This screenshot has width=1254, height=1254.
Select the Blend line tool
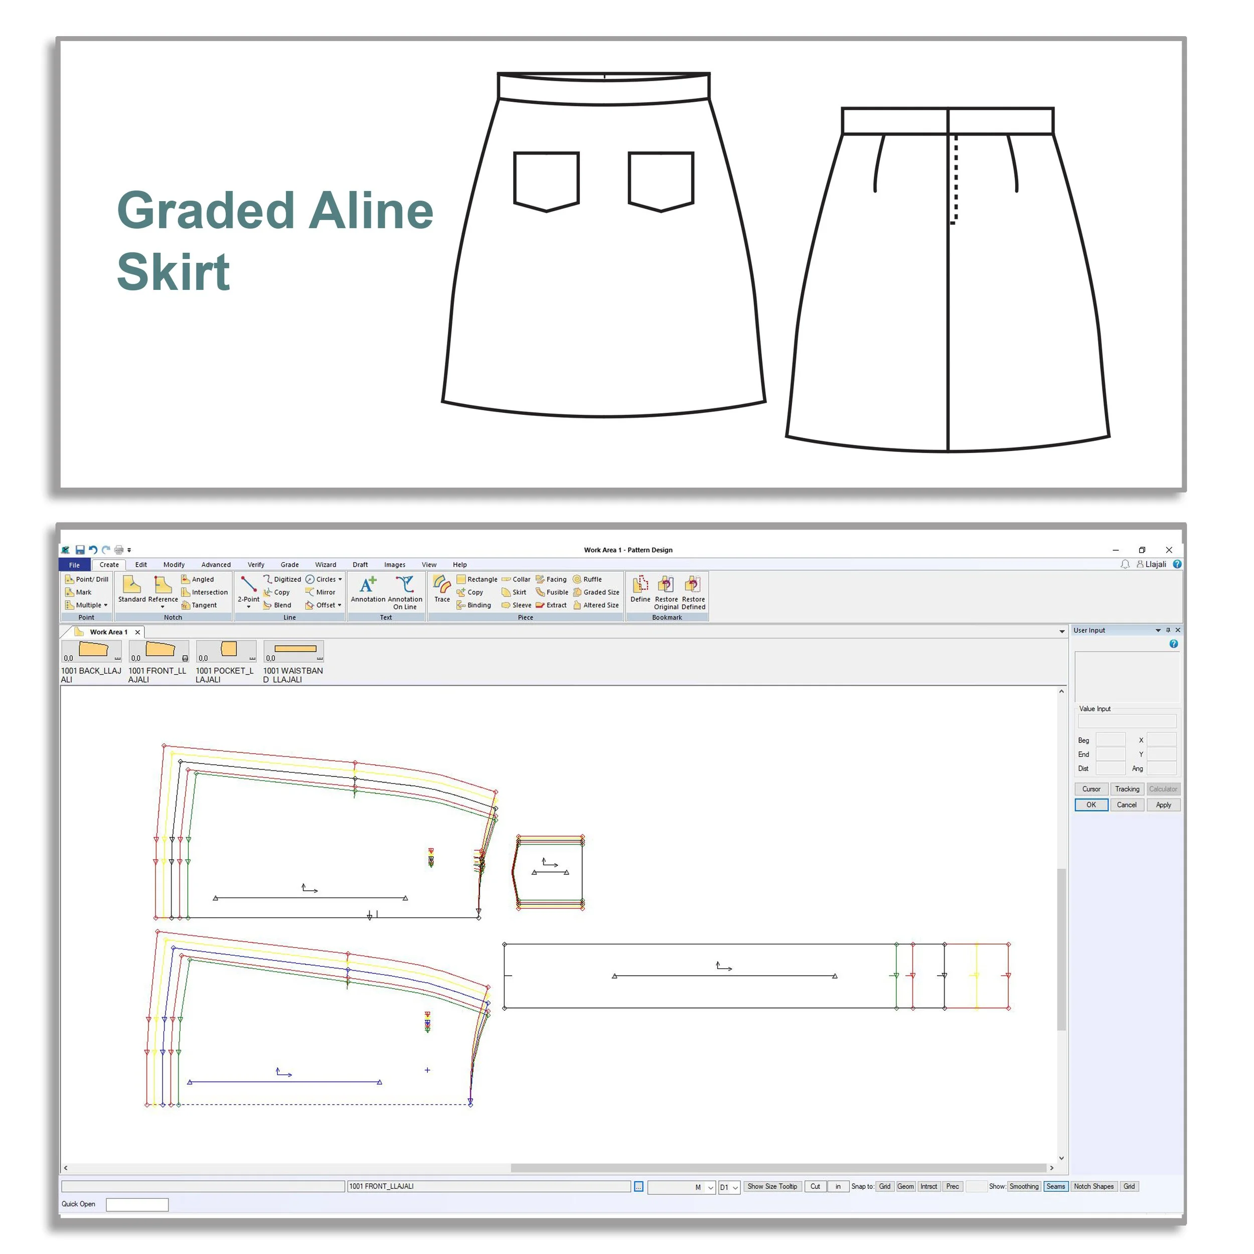click(278, 605)
